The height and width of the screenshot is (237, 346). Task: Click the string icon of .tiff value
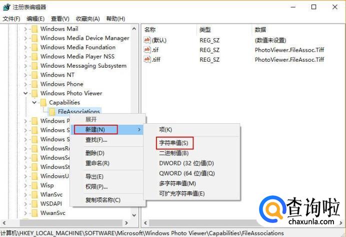click(147, 59)
